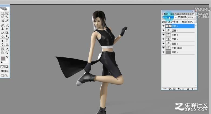The image size is (211, 114).
Task: Click Jump to ImageReady button
Action: [5, 76]
